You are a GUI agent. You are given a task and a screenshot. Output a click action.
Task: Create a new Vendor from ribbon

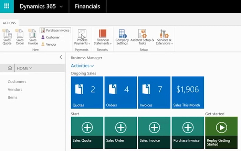tap(49, 44)
